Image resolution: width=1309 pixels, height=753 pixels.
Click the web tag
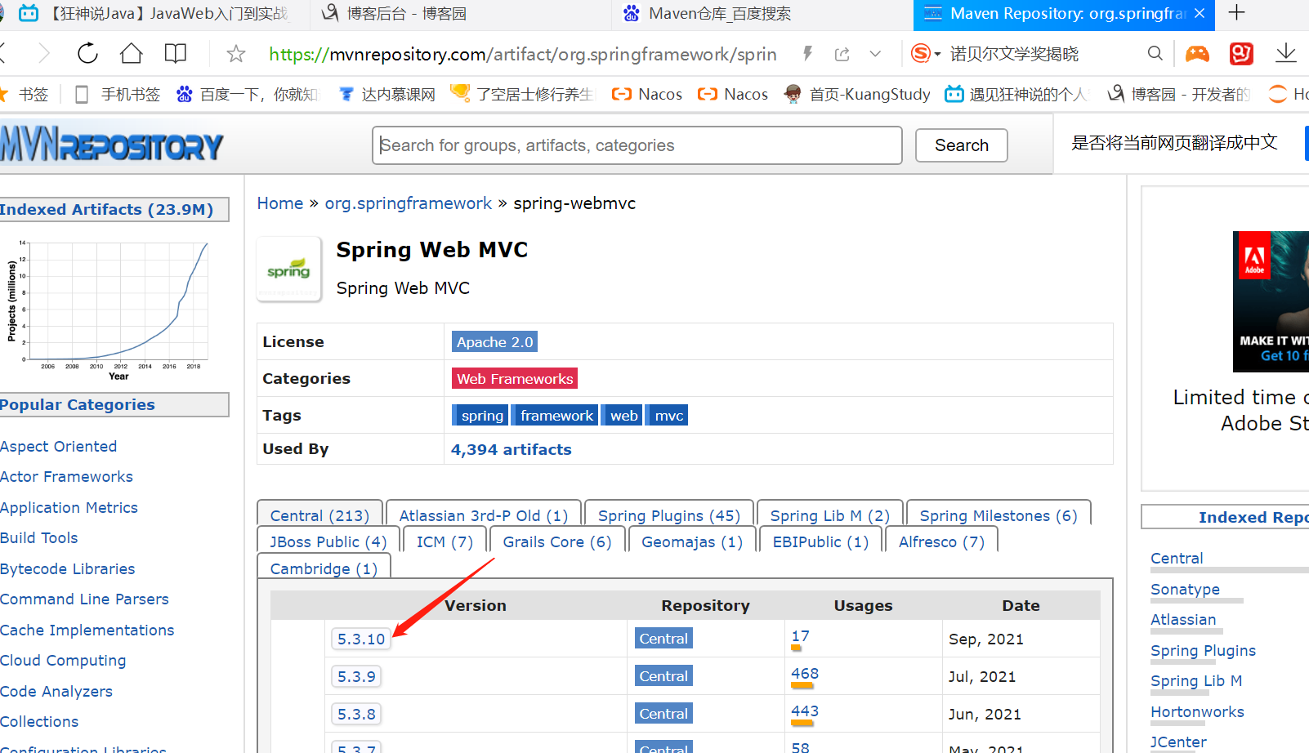click(623, 416)
